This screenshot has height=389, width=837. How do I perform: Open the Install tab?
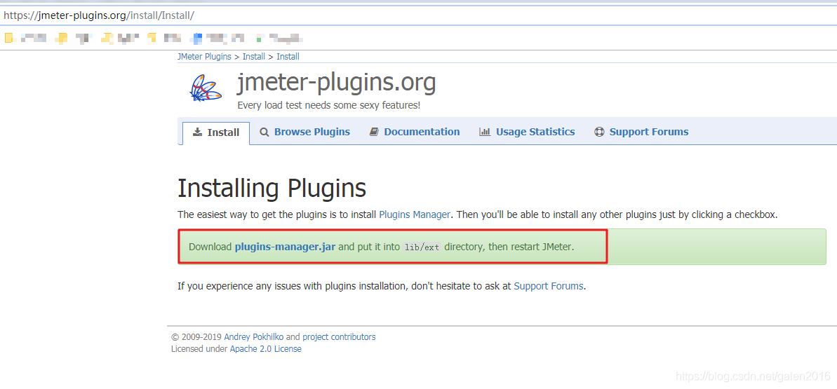coord(216,132)
